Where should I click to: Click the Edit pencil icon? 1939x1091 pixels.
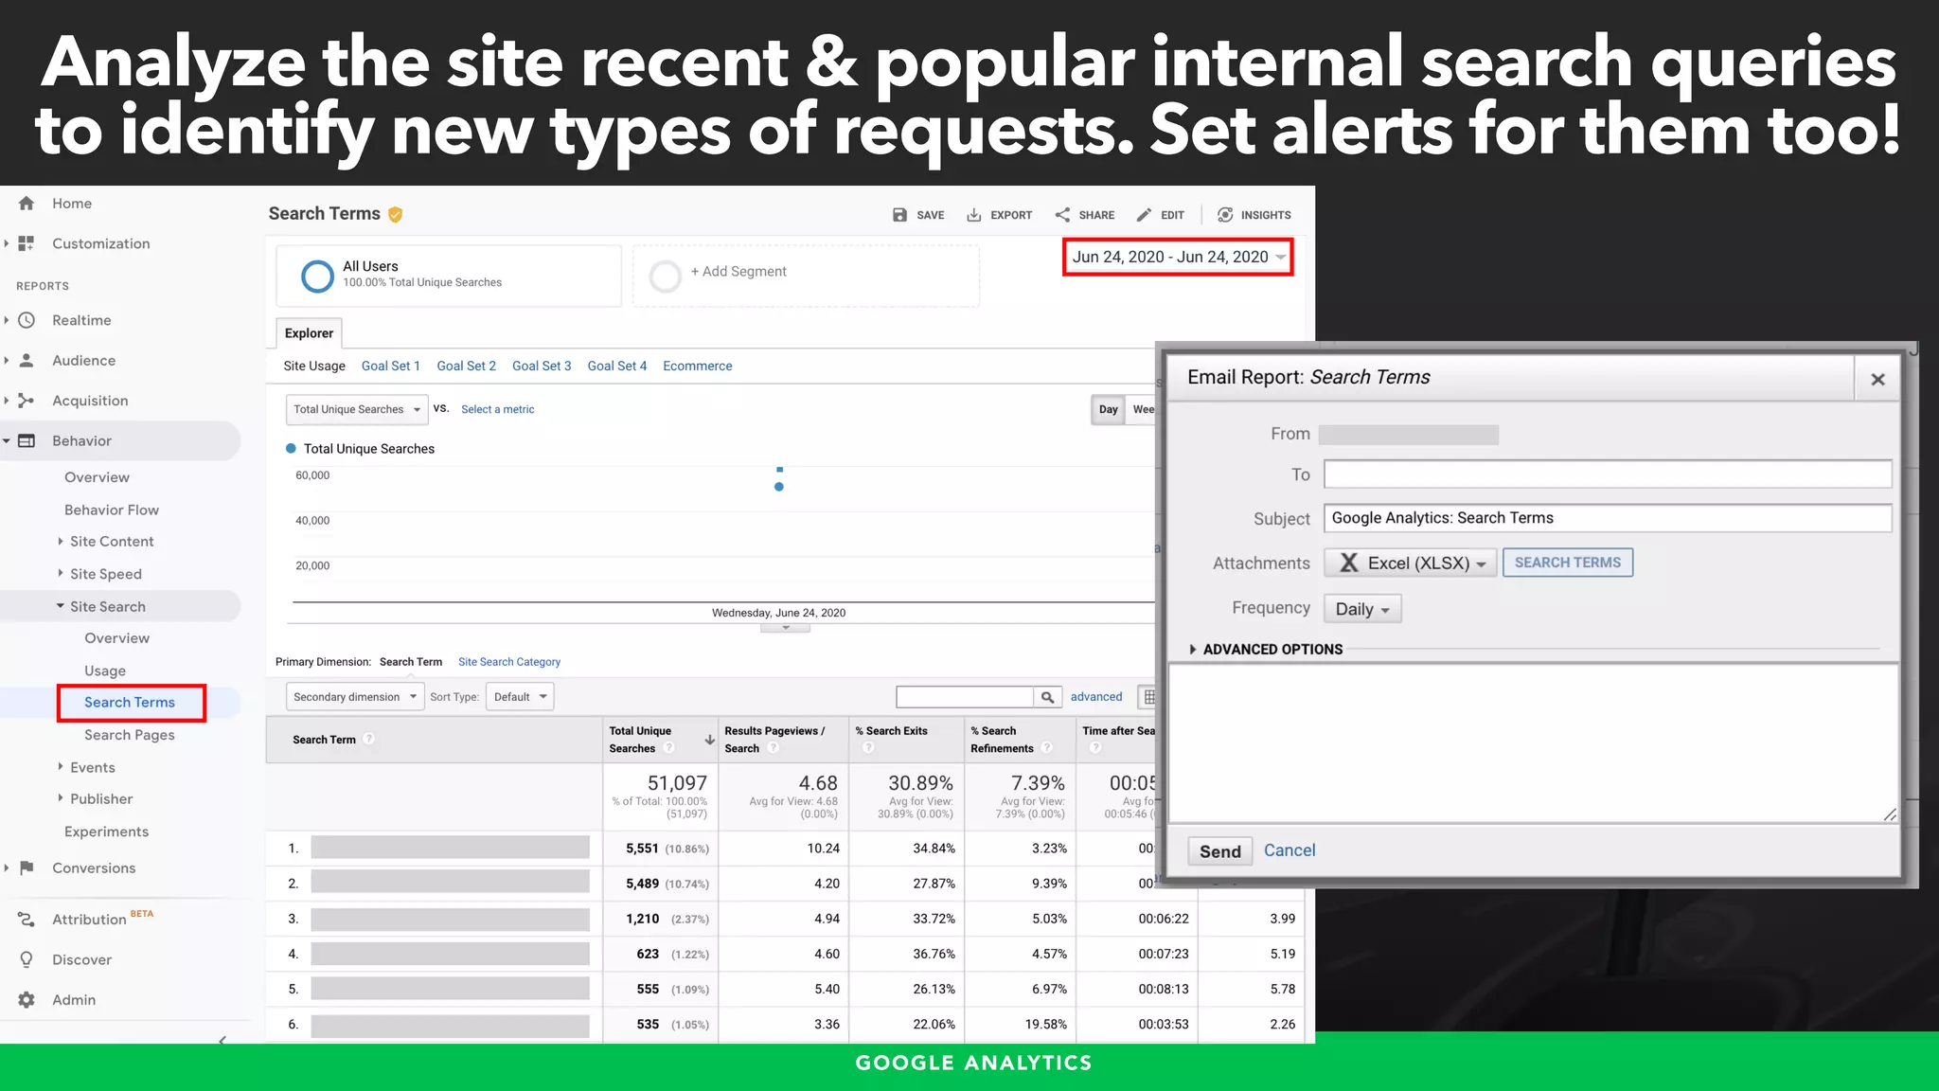coord(1144,215)
